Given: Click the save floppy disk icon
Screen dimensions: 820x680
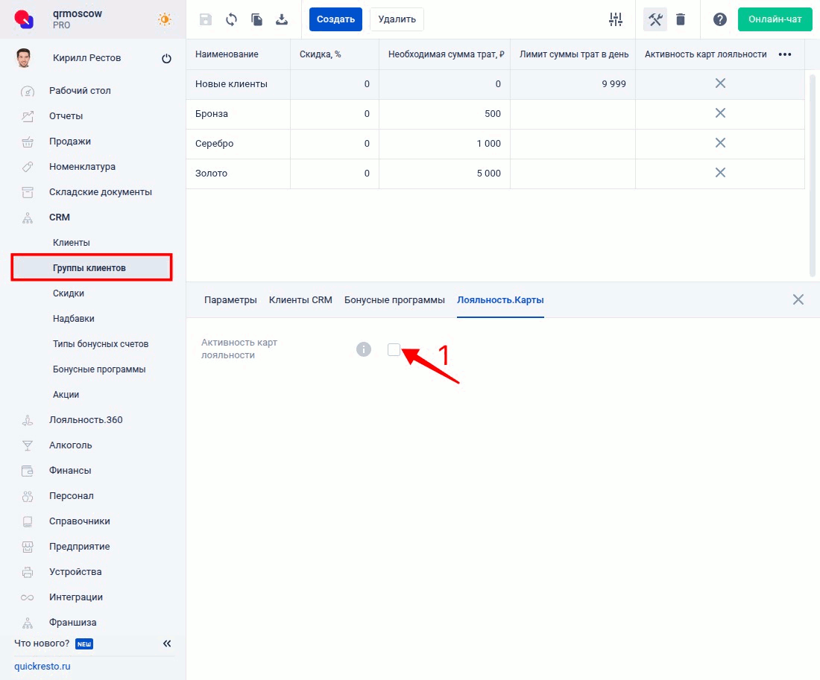Looking at the screenshot, I should point(206,19).
